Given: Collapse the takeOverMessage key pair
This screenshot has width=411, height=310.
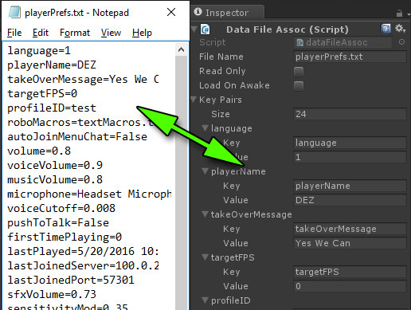Looking at the screenshot, I should click(x=205, y=214).
